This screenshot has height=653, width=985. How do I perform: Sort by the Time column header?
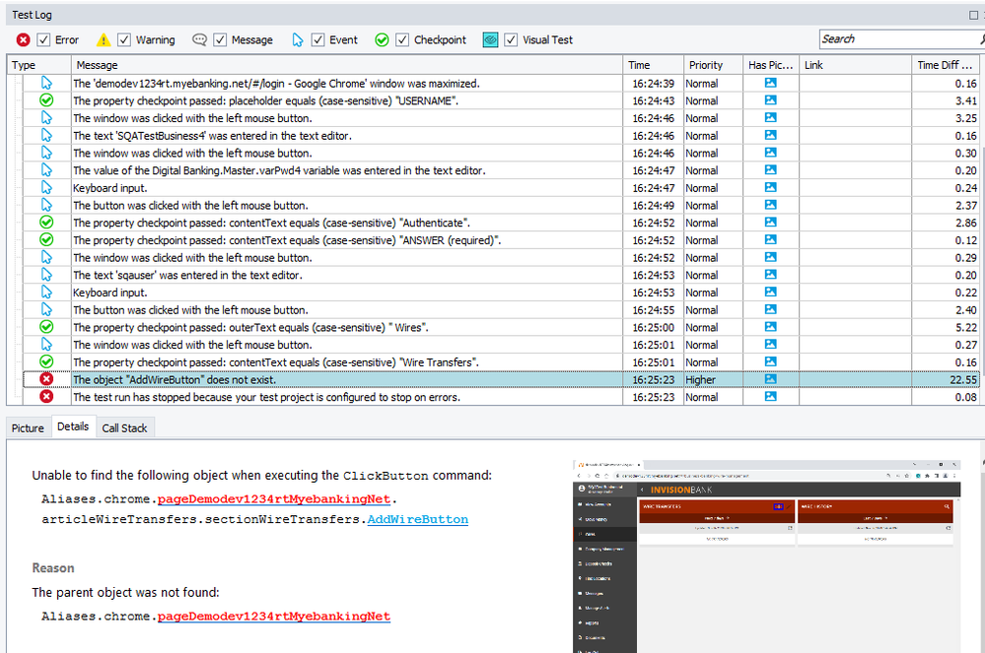640,65
